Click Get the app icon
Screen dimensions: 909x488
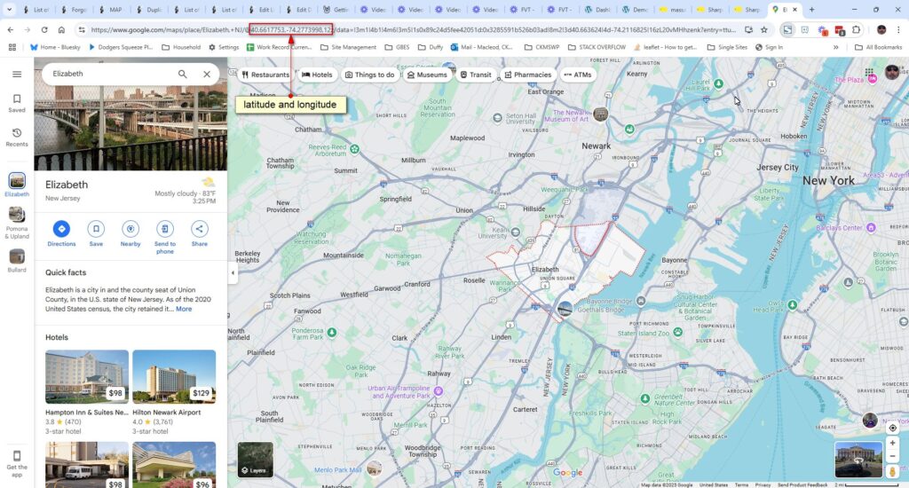17,456
